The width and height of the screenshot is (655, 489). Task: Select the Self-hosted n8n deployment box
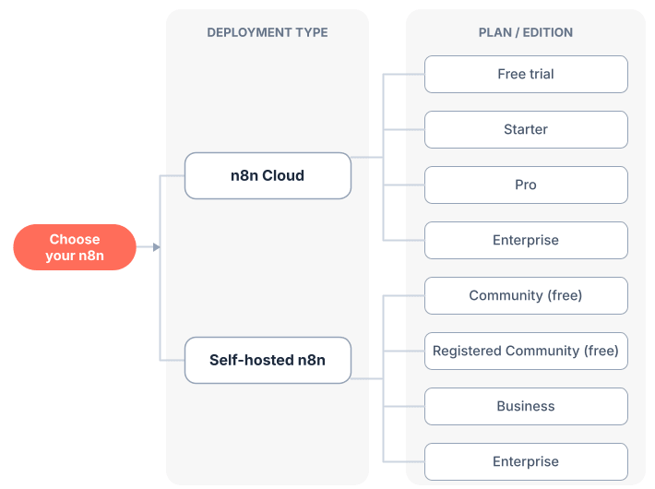coord(268,360)
